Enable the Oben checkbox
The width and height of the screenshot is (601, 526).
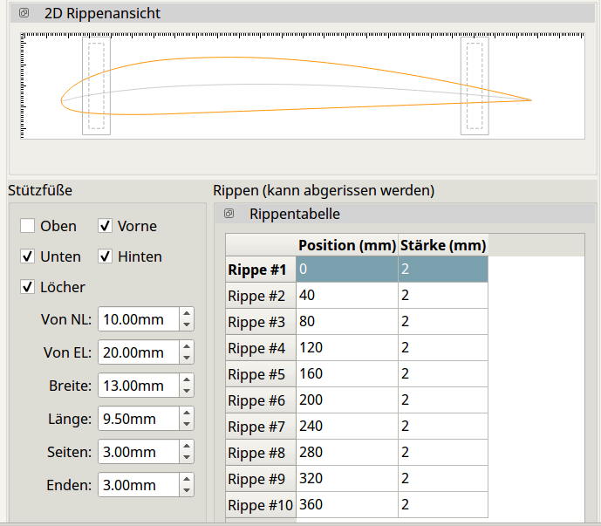[28, 226]
